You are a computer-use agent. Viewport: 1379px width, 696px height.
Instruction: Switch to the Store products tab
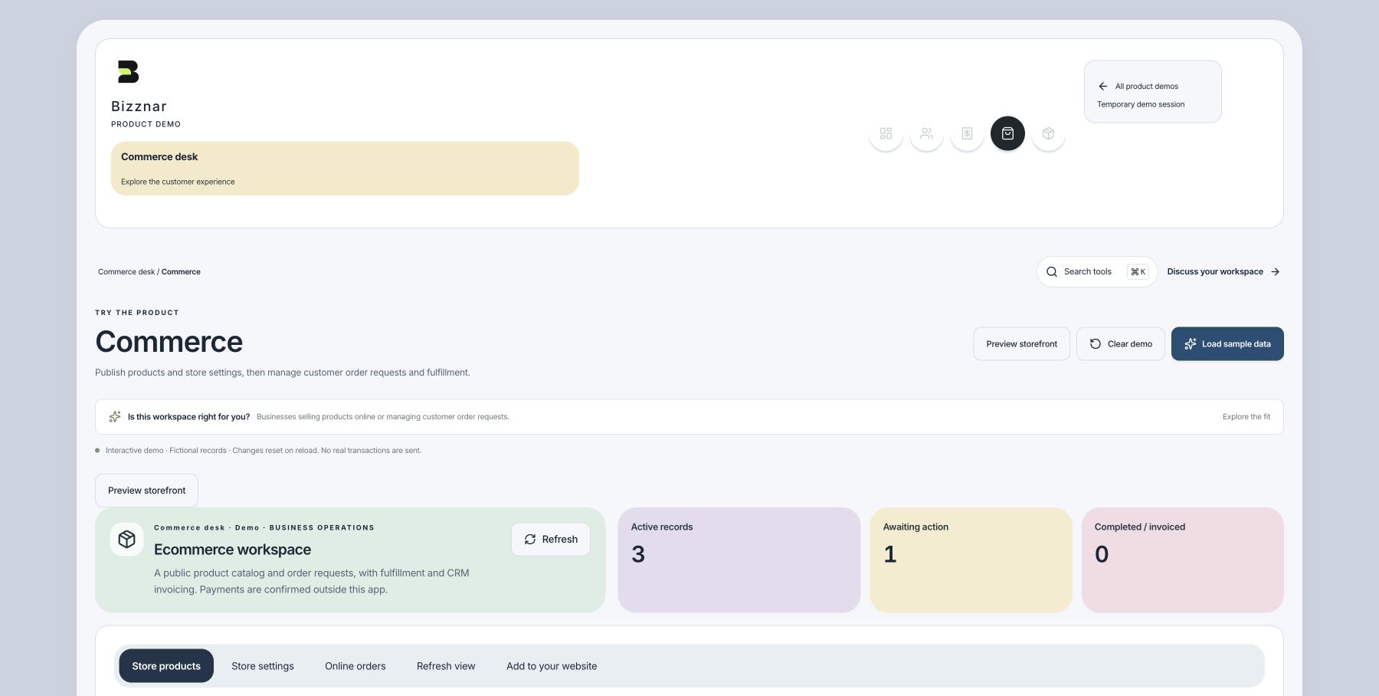[166, 666]
